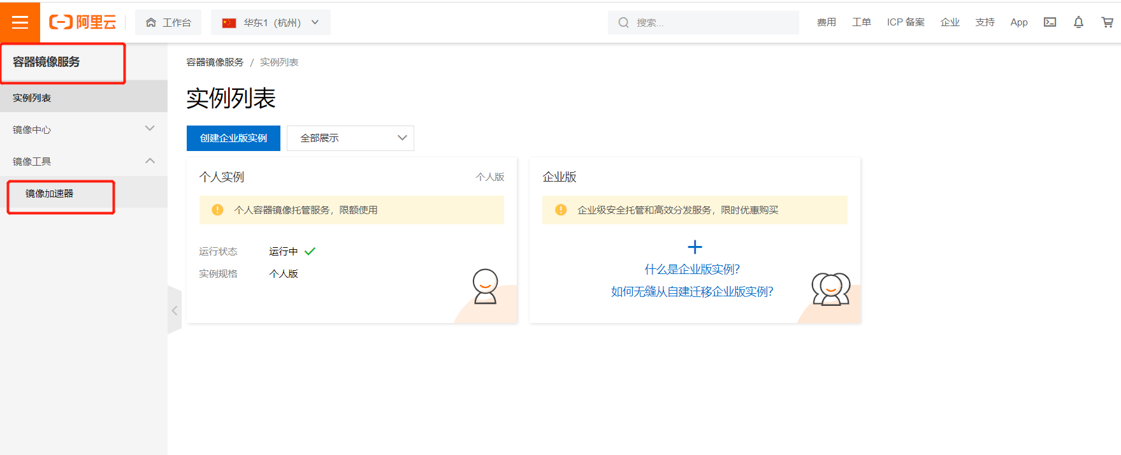The height and width of the screenshot is (455, 1121).
Task: Open the 费用 menu
Action: coord(826,22)
